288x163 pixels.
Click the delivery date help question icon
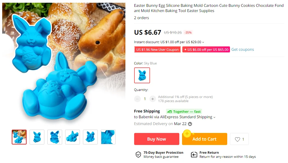(x=190, y=124)
